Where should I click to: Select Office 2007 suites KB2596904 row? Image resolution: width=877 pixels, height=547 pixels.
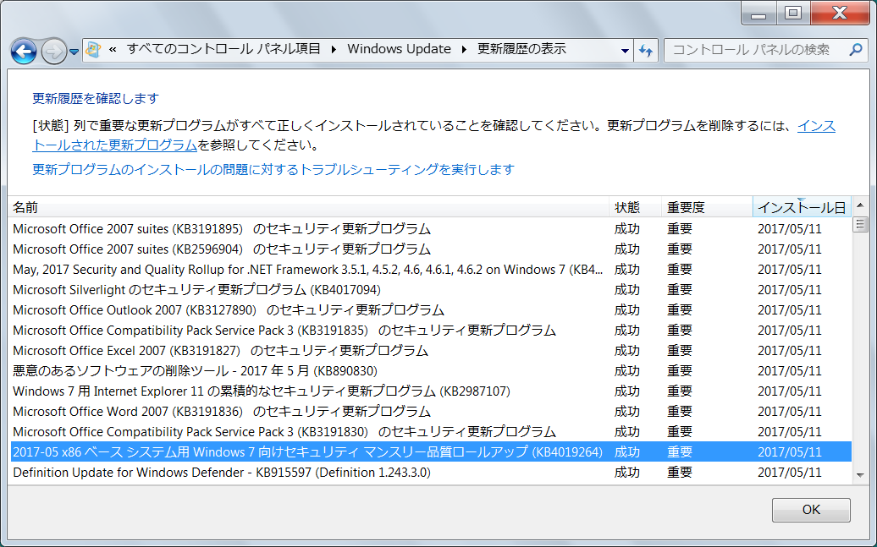pyautogui.click(x=431, y=249)
